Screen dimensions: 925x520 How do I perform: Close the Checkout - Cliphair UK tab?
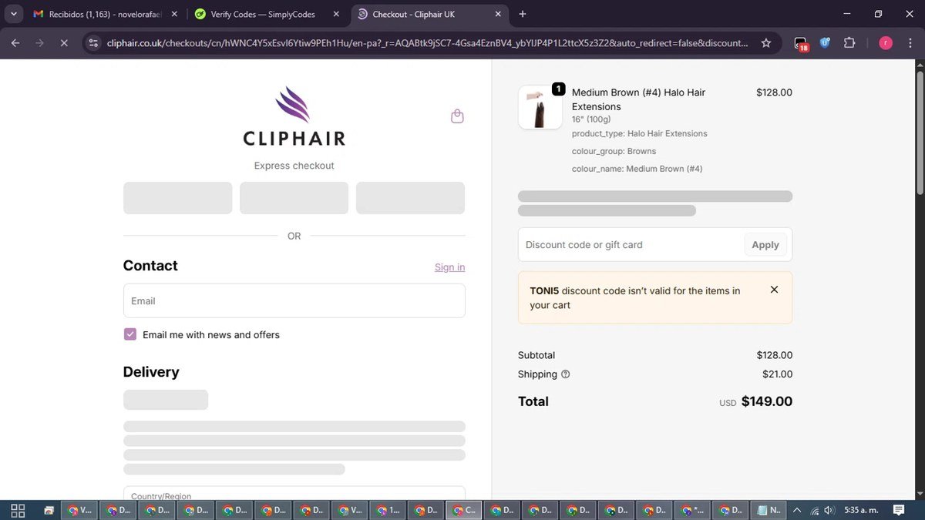499,14
